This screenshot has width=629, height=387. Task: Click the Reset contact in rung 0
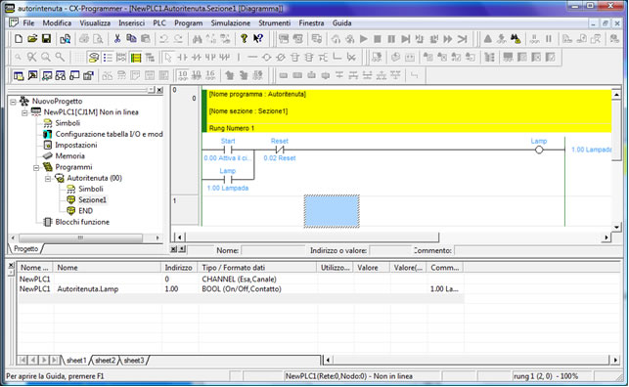tap(280, 150)
